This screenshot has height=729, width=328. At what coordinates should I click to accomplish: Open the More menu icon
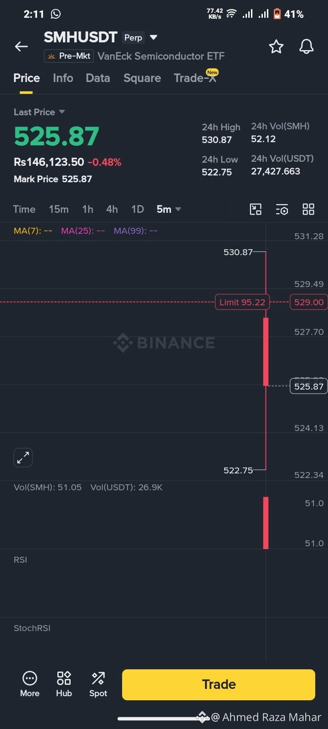pyautogui.click(x=30, y=684)
